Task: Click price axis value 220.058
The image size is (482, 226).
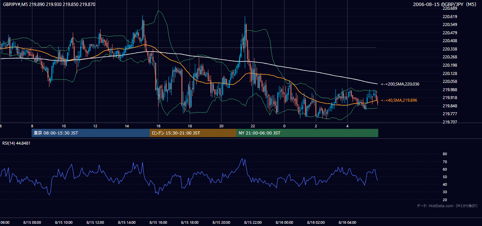Action: point(450,81)
